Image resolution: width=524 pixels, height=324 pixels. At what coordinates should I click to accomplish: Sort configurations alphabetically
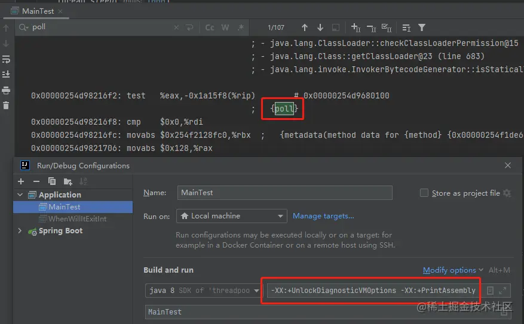tap(83, 181)
